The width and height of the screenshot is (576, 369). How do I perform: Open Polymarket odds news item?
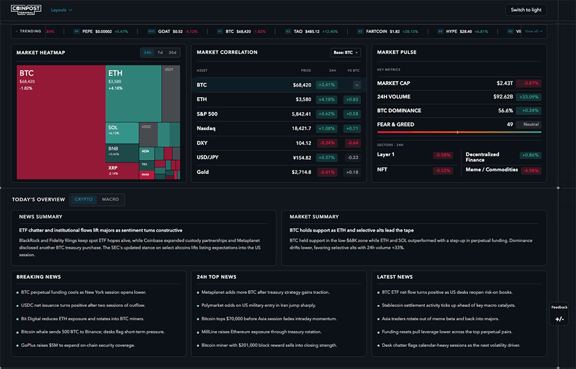pyautogui.click(x=259, y=306)
